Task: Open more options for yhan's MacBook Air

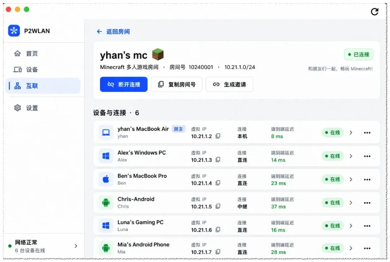Action: pyautogui.click(x=367, y=133)
